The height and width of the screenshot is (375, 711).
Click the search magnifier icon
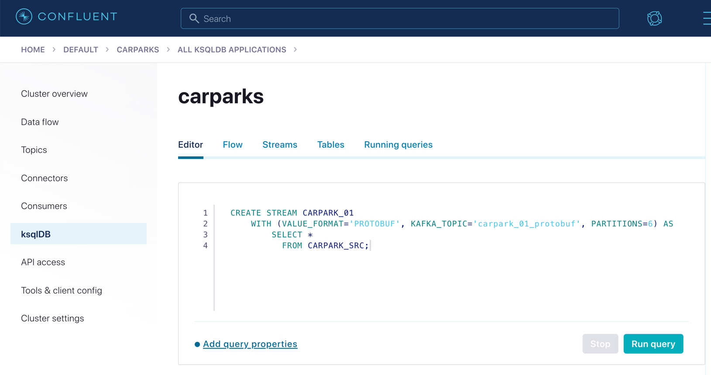194,19
